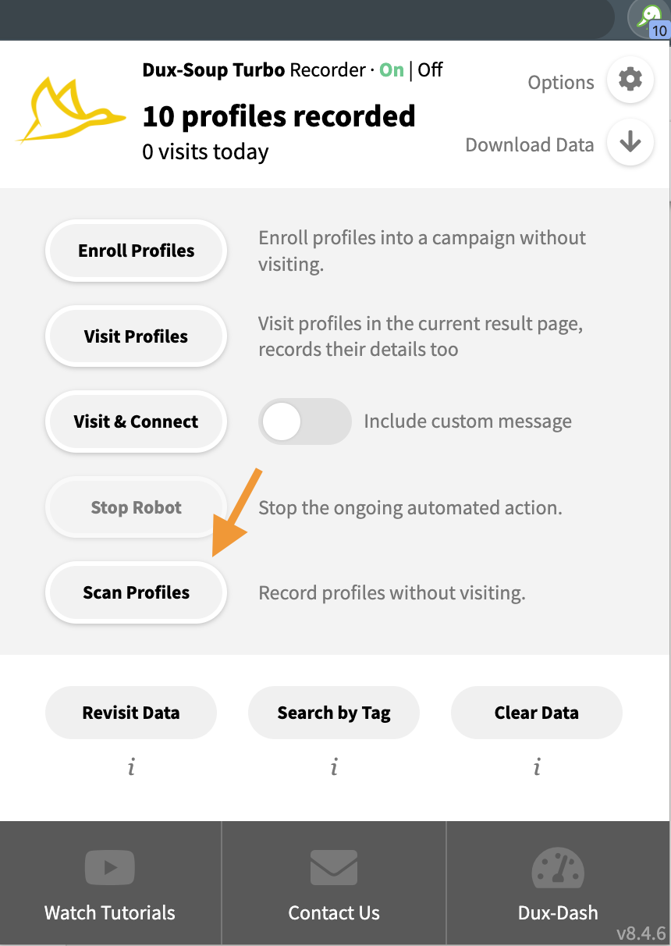
Task: Click the Enroll Profiles button
Action: 137,251
